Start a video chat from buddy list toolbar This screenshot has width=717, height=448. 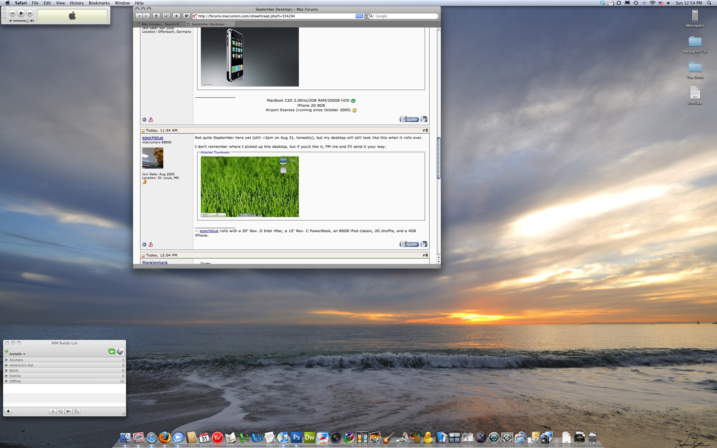pos(68,411)
